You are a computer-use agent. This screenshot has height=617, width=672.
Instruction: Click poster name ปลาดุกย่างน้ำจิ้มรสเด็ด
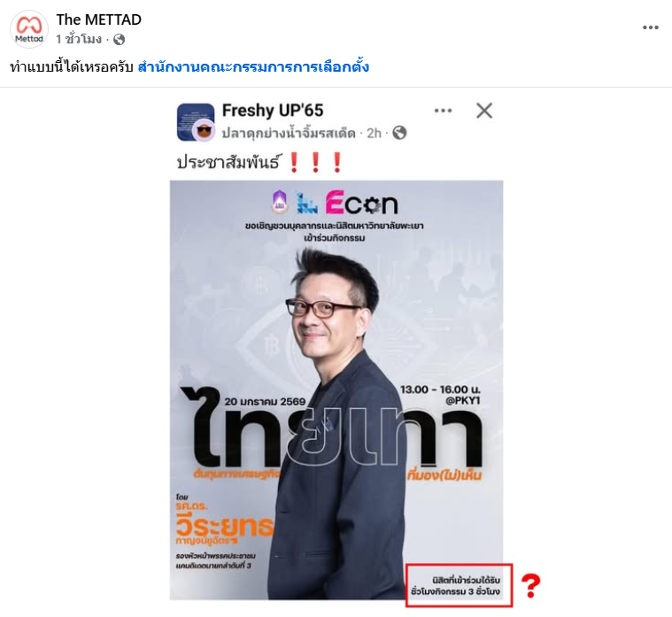tap(289, 133)
